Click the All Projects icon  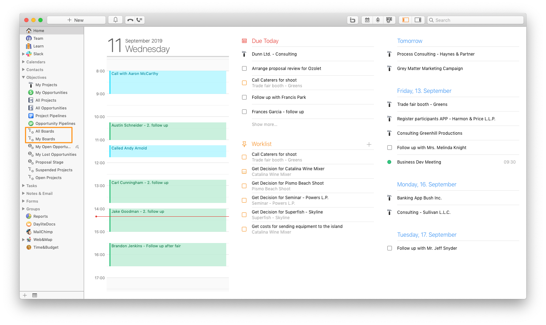[31, 100]
